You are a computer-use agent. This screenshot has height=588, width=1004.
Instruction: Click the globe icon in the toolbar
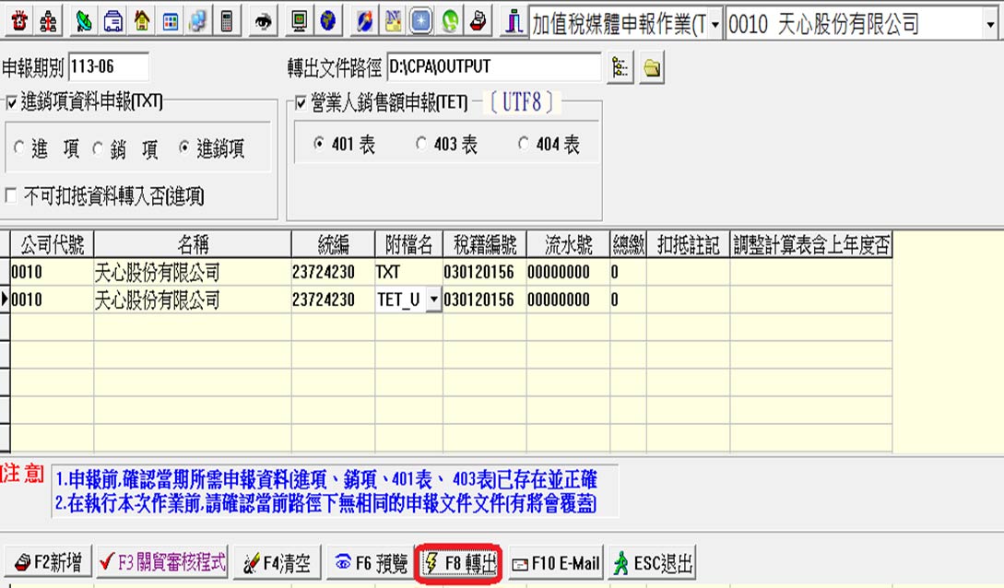point(328,21)
